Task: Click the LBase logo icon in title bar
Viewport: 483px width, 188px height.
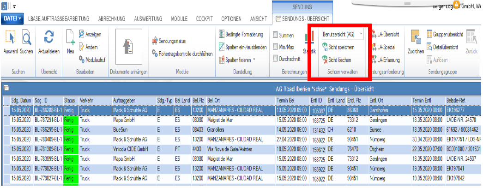Action: tap(5, 6)
